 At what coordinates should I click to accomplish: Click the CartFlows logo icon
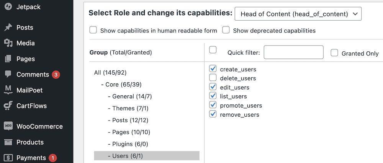coord(8,106)
